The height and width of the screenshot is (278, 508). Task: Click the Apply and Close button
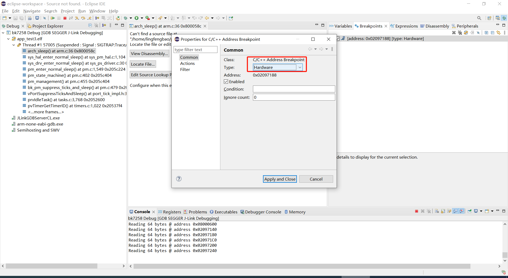(280, 179)
